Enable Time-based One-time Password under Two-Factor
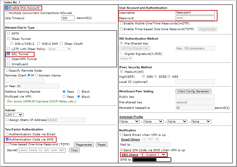Image resolution: width=237 pixels, height=167 pixels. pyautogui.click(x=7, y=144)
